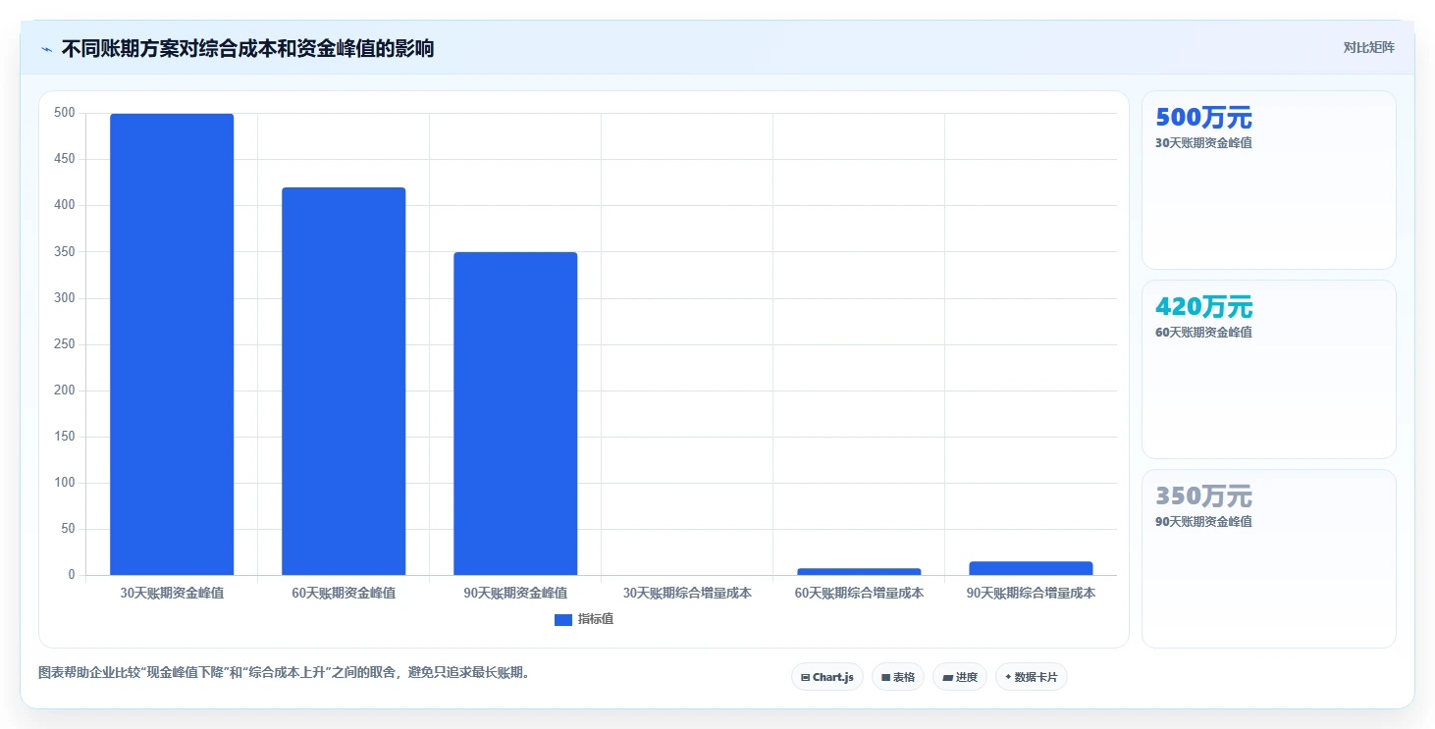
Task: Click the 60天账期资金峰值 bar
Action: pyautogui.click(x=344, y=382)
